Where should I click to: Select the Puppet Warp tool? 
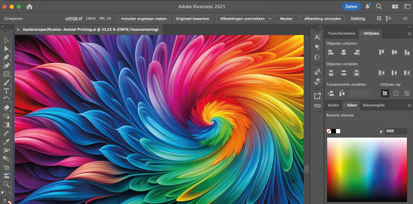click(x=7, y=150)
